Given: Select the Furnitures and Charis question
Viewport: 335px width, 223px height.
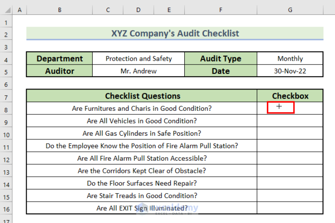Looking at the screenshot, I should (142, 108).
